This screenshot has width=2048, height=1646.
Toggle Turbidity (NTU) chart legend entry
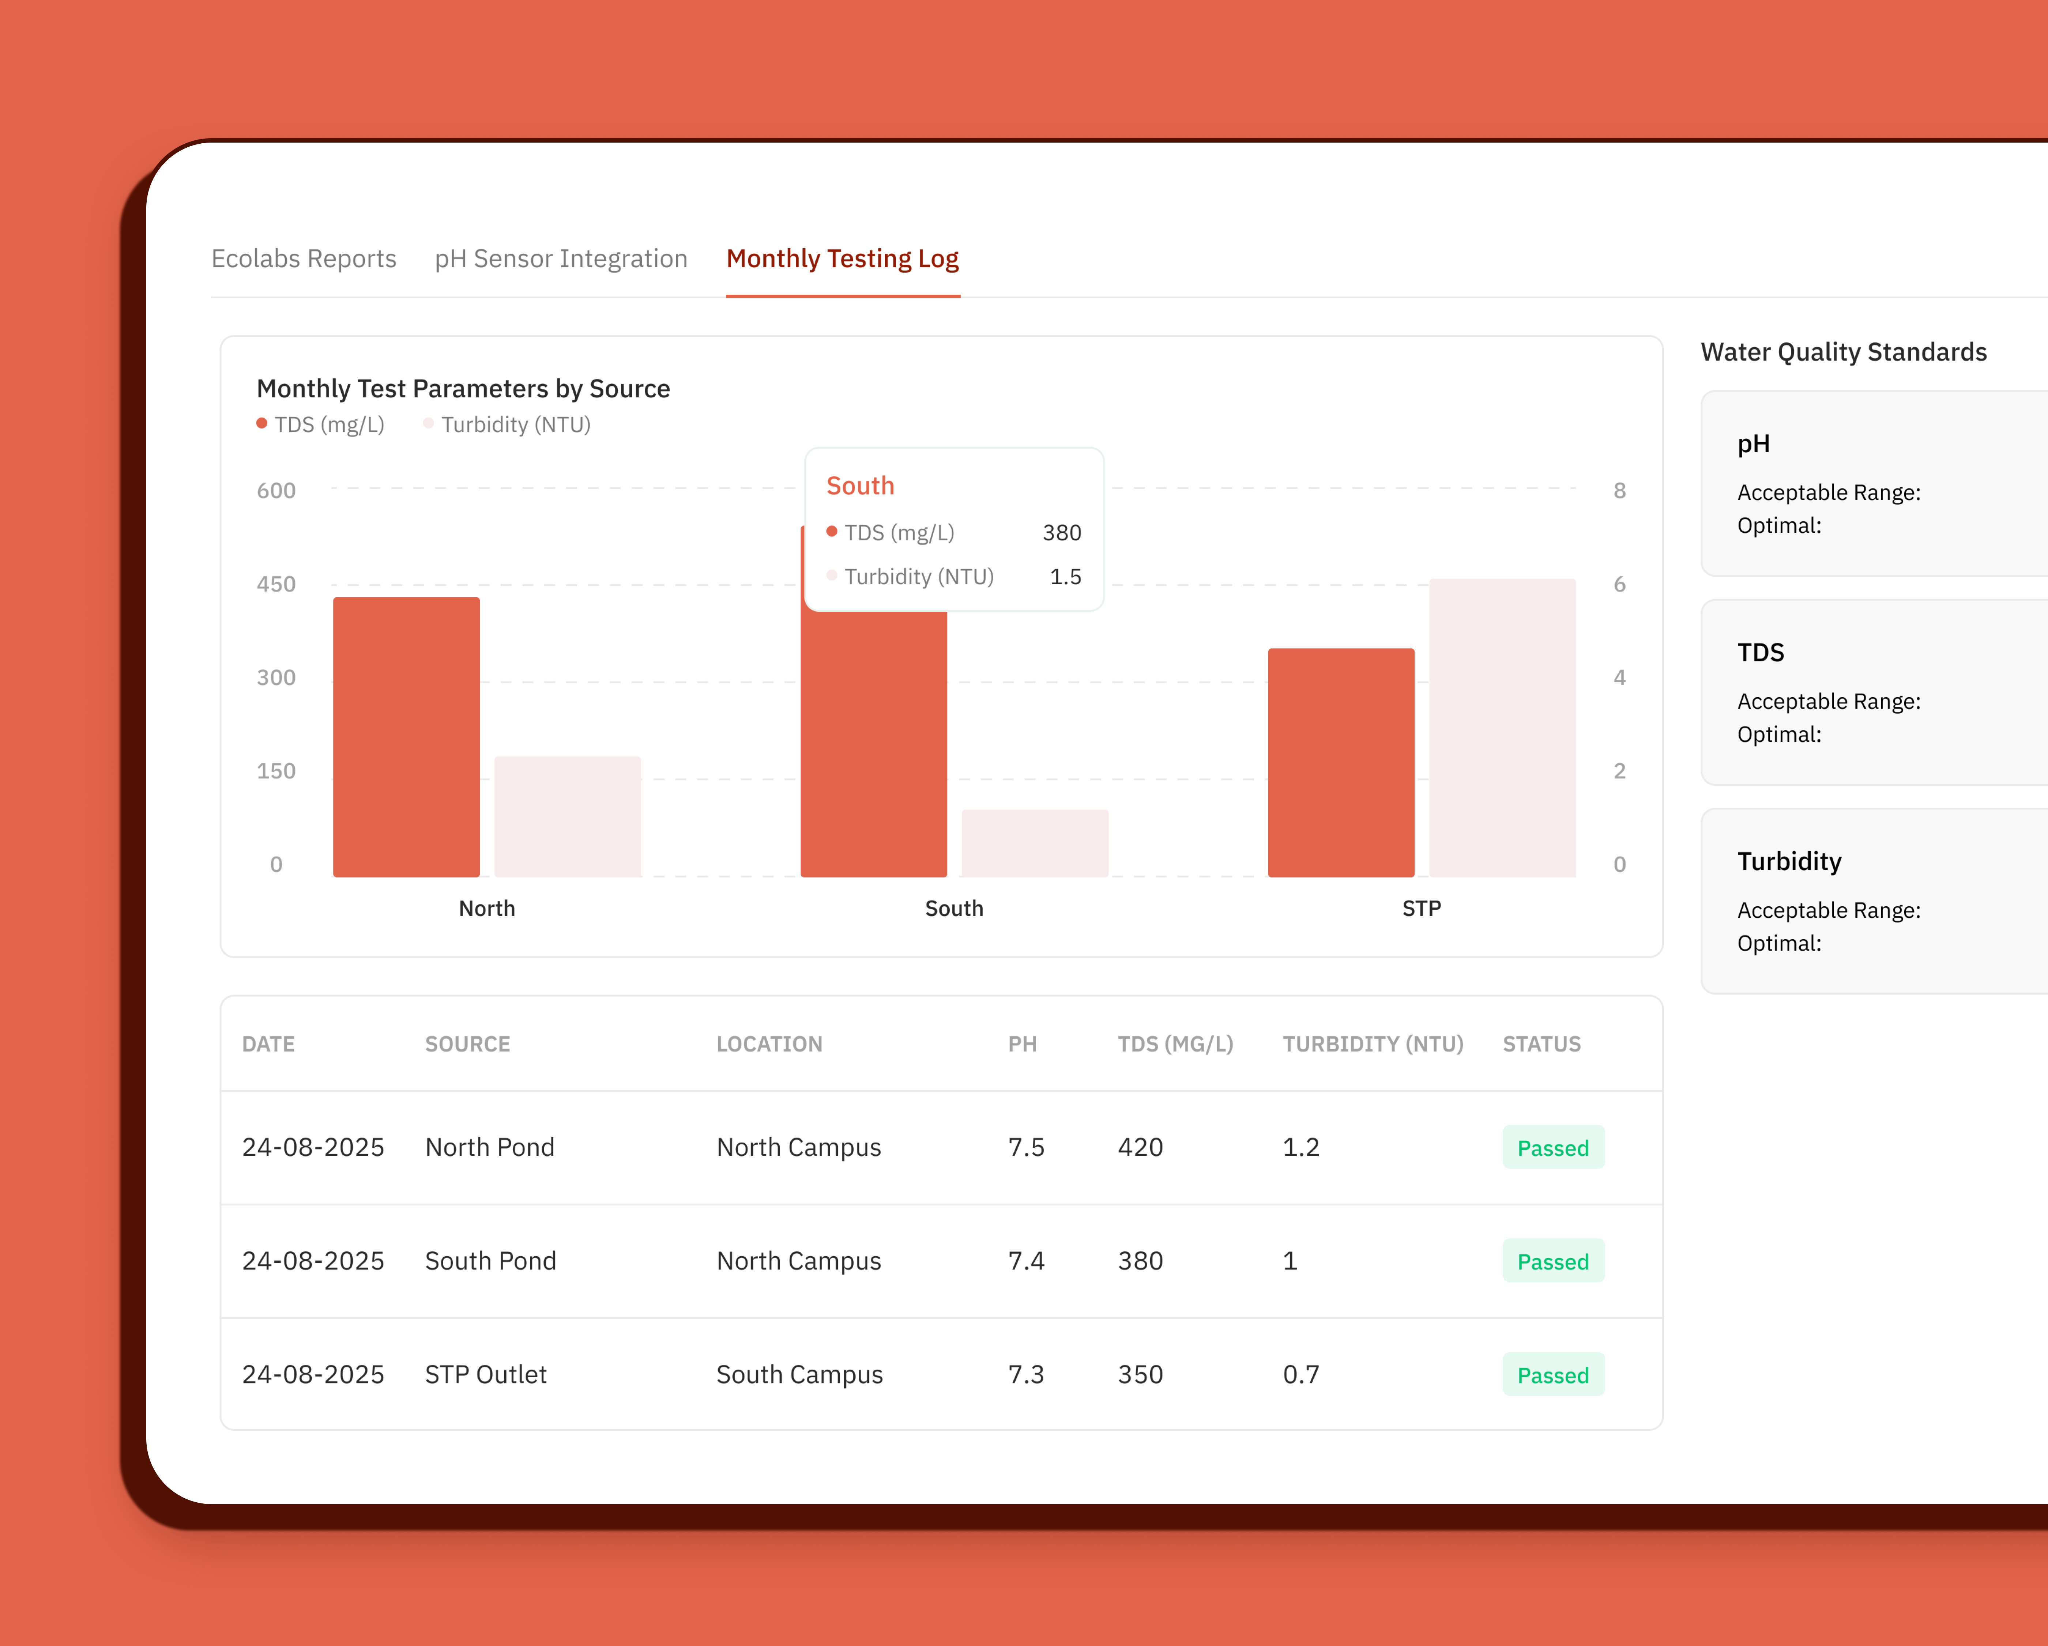(507, 424)
